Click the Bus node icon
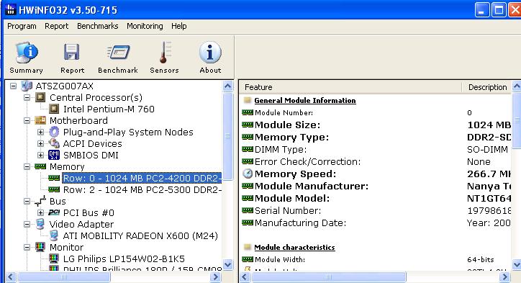 coord(40,201)
